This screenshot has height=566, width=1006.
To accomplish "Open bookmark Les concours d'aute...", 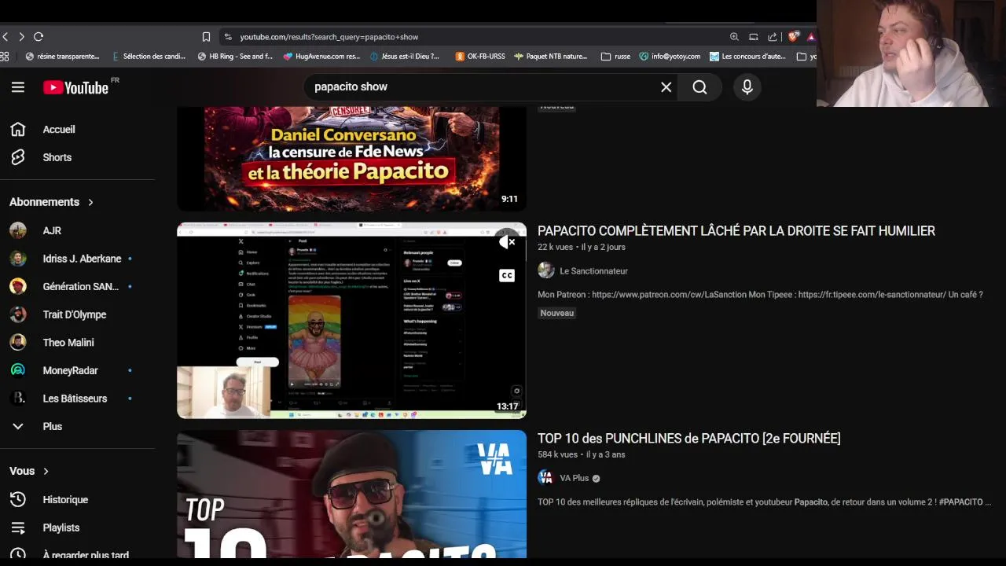I will tap(747, 57).
